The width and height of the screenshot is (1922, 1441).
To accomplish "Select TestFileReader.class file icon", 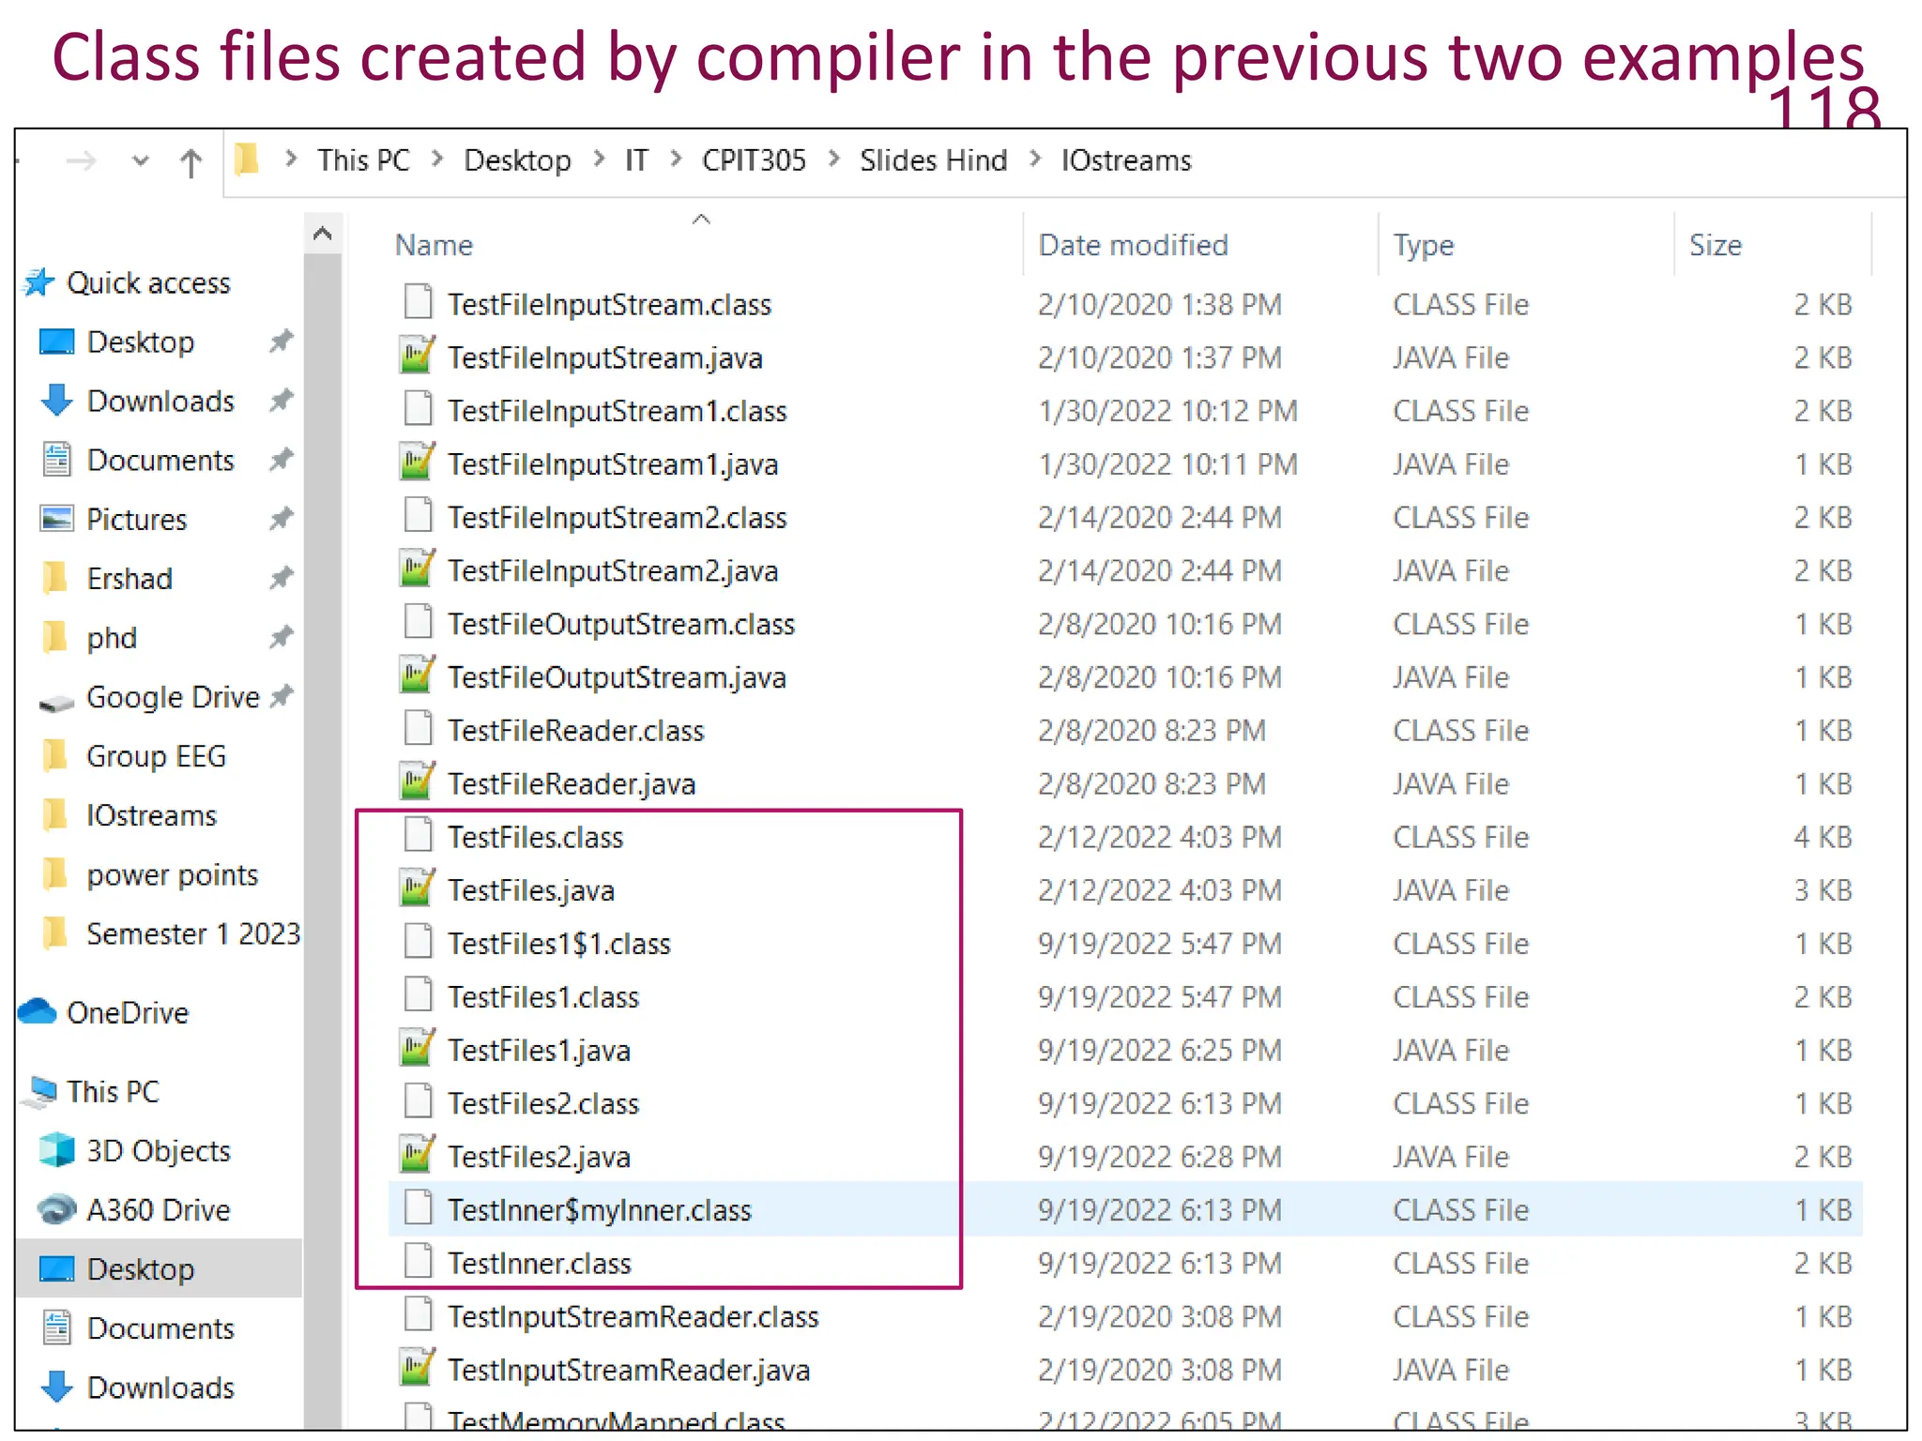I will (x=418, y=729).
